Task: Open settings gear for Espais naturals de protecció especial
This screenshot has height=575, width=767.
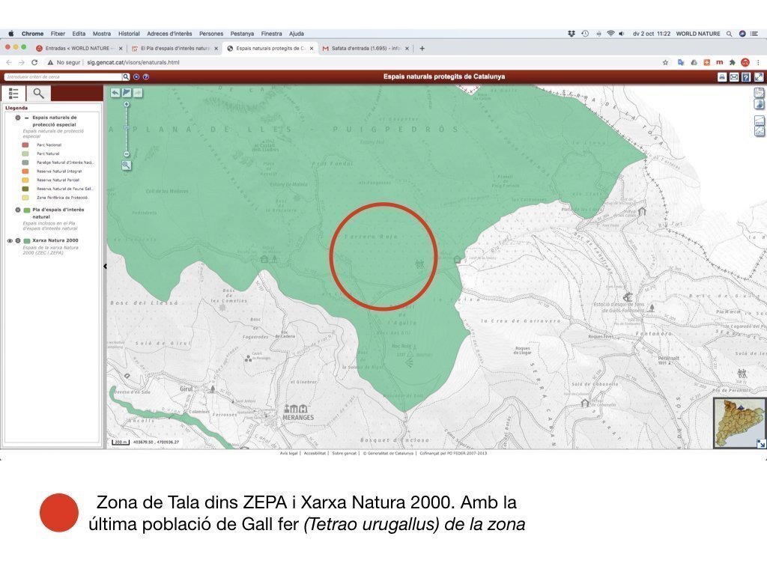Action: coord(18,118)
